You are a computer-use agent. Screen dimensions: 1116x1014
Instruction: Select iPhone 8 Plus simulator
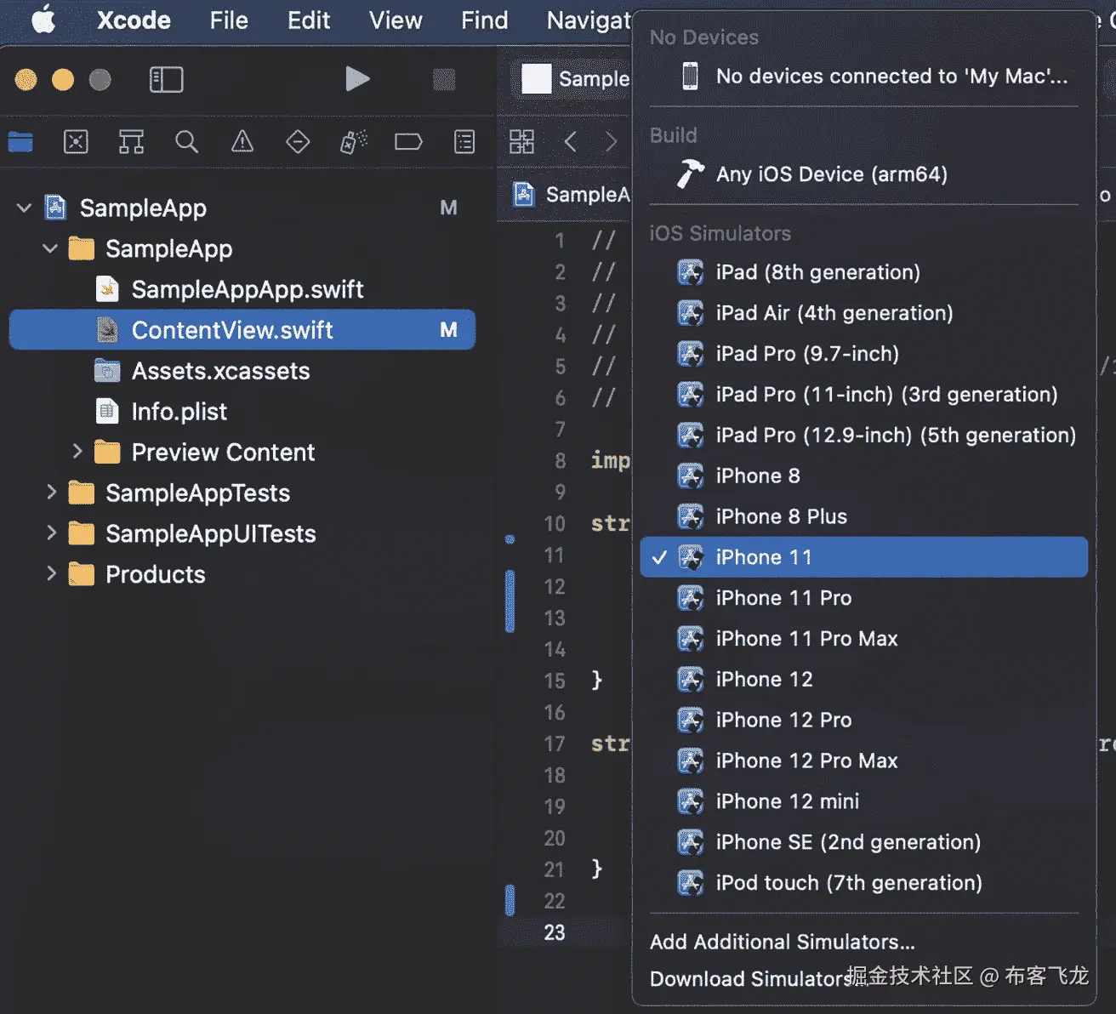pos(864,516)
